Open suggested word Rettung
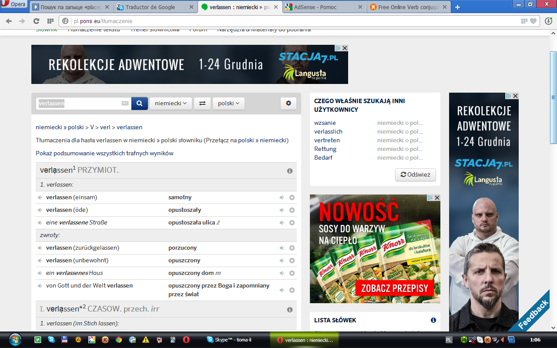557x348 pixels. tap(325, 149)
